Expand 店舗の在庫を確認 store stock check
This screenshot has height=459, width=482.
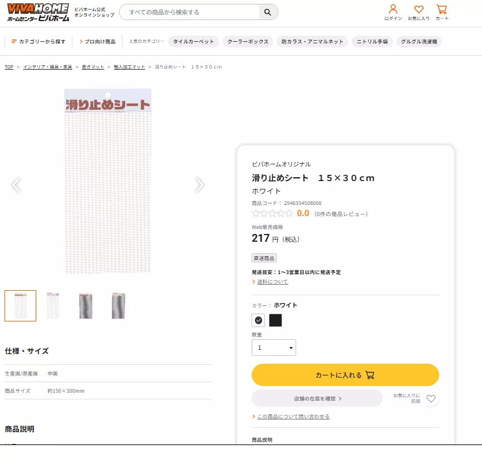[317, 398]
